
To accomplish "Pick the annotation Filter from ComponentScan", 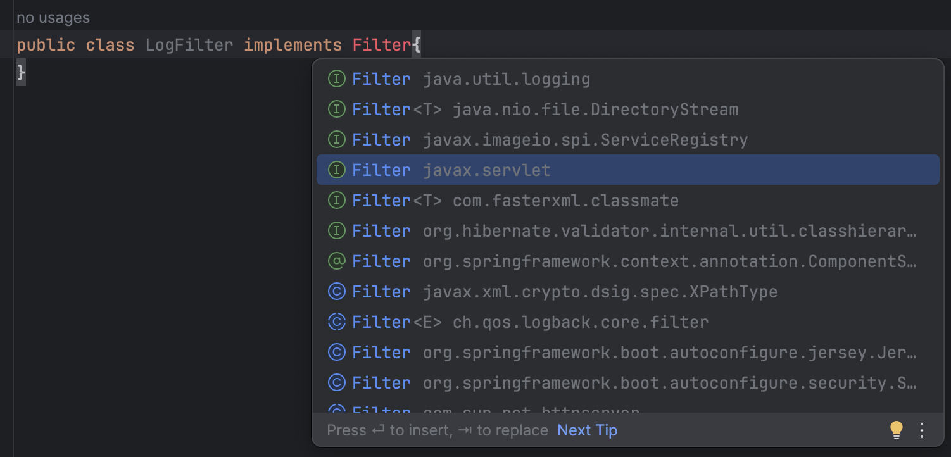I will [x=627, y=261].
